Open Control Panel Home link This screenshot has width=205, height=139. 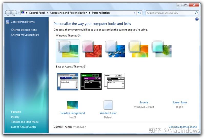click(x=23, y=22)
